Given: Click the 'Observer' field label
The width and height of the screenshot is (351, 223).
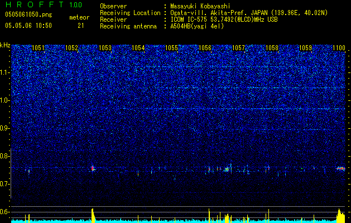Looking at the screenshot, I should coord(113,6).
